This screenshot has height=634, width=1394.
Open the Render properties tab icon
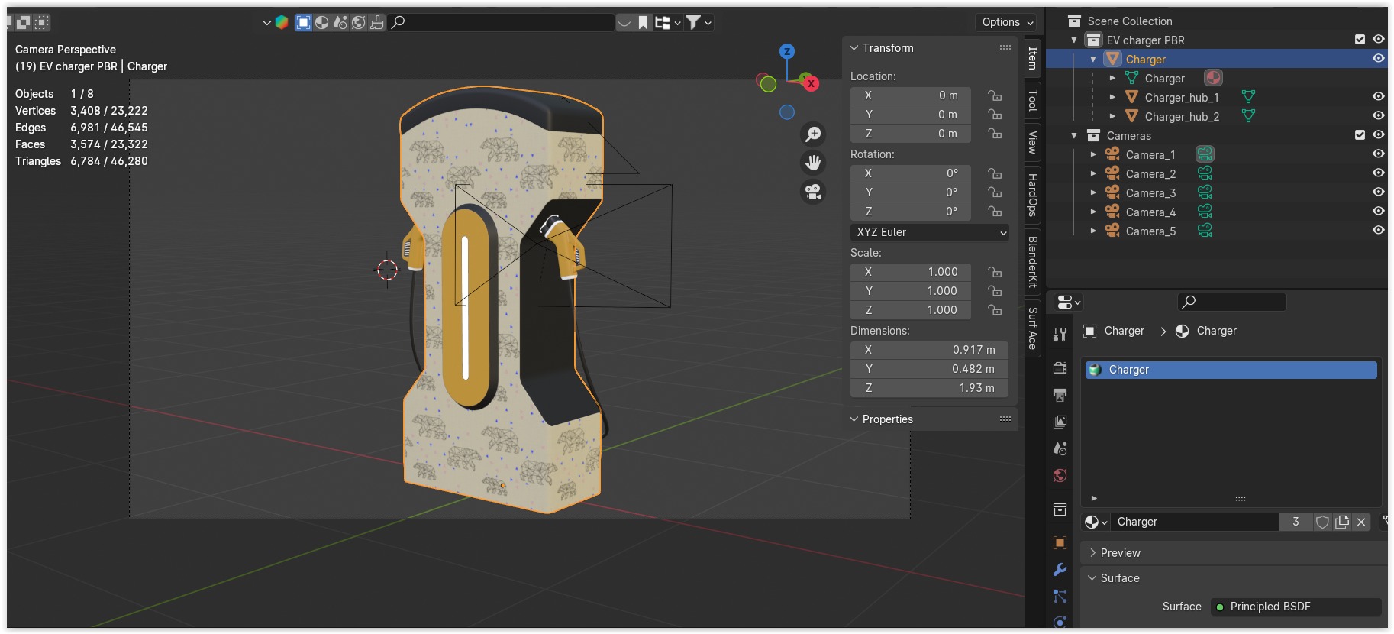1060,368
